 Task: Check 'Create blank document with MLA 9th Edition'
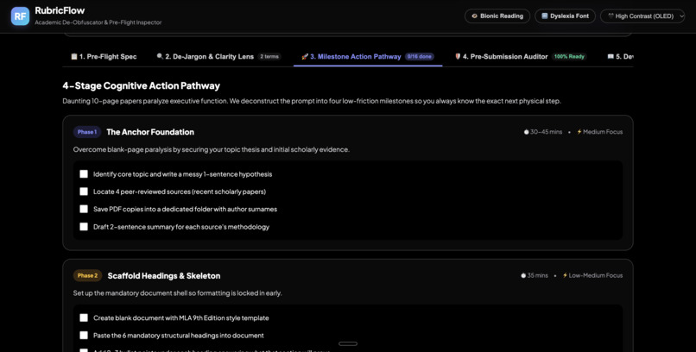84,317
